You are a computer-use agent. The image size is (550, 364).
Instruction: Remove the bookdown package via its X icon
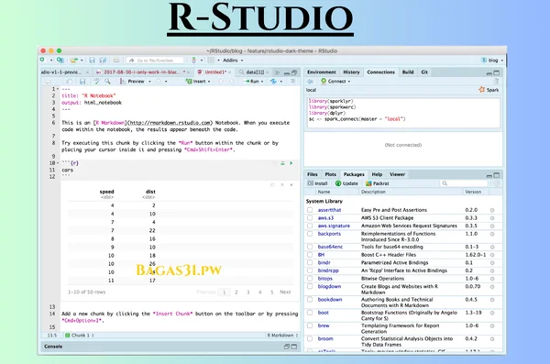(492, 300)
